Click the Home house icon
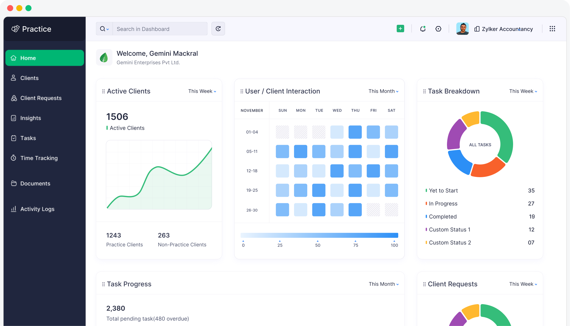Image resolution: width=570 pixels, height=326 pixels. [x=13, y=58]
